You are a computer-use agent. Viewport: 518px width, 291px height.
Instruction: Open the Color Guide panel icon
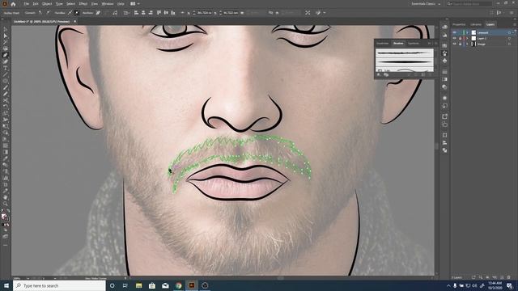[444, 35]
